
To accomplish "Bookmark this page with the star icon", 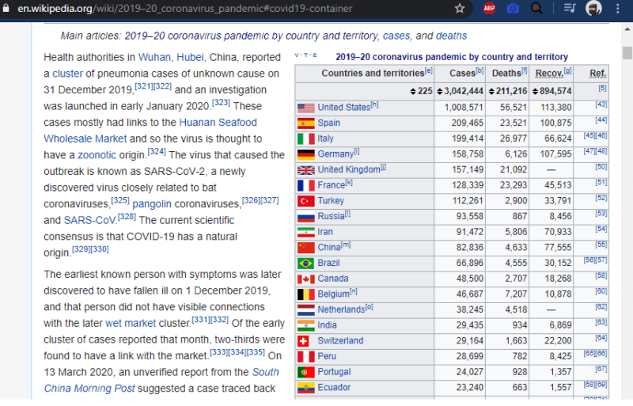I will (x=460, y=9).
